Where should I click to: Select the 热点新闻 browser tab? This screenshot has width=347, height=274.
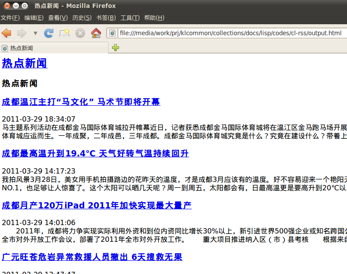pyautogui.click(x=53, y=48)
